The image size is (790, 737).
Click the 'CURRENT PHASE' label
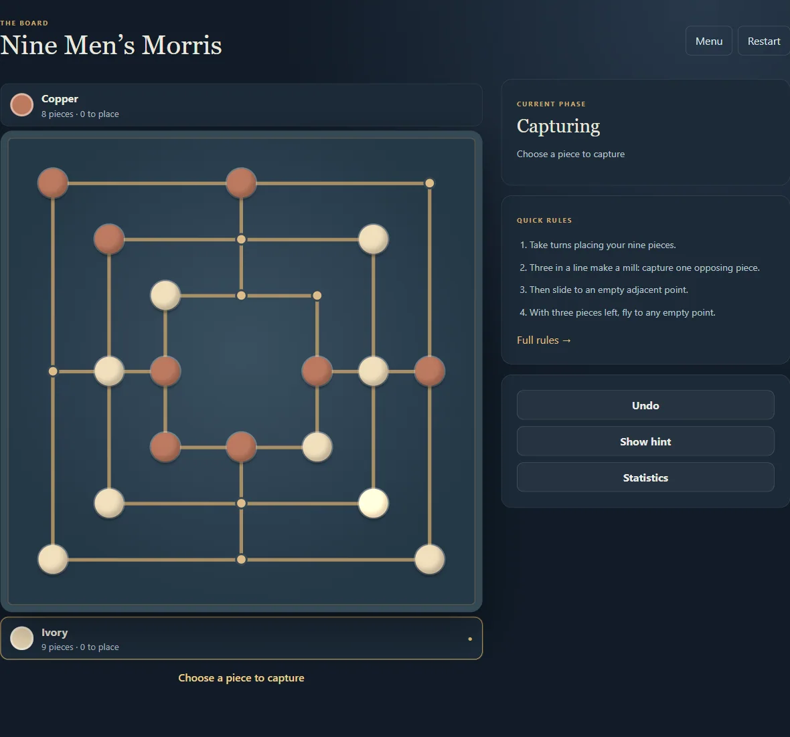(x=551, y=104)
